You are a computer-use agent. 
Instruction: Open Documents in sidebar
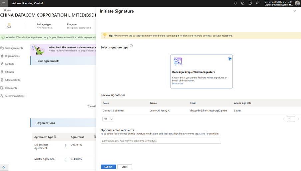point(11,88)
